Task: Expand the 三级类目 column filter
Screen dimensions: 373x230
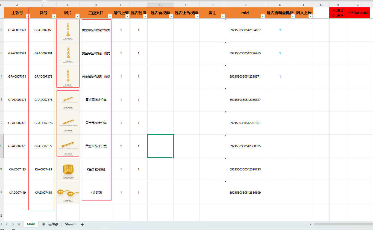Action: coord(110,16)
